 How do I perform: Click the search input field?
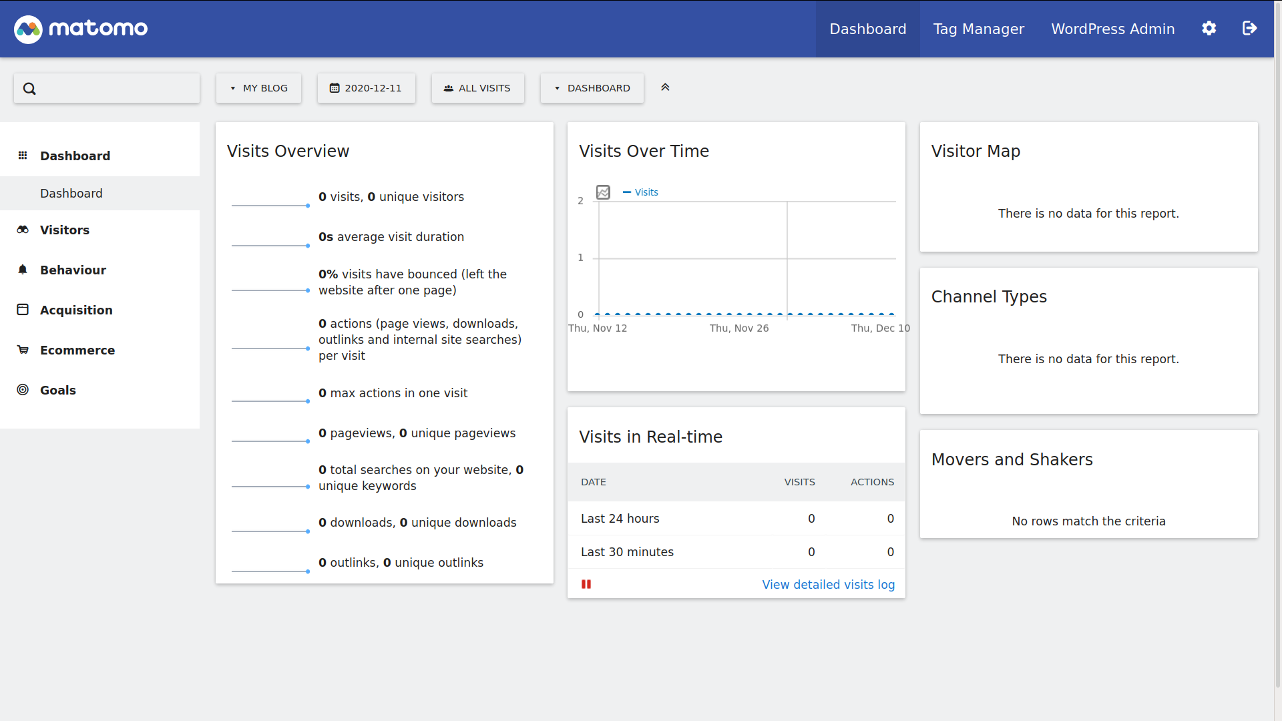[x=114, y=88]
